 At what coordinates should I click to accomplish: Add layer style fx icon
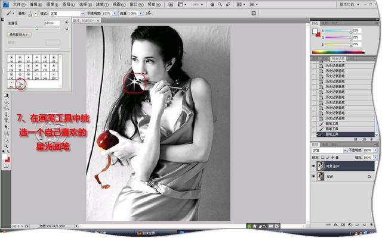(x=335, y=225)
